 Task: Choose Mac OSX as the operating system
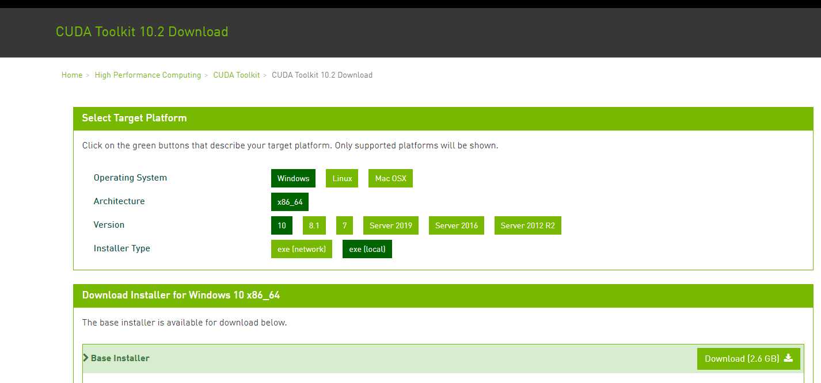(390, 178)
